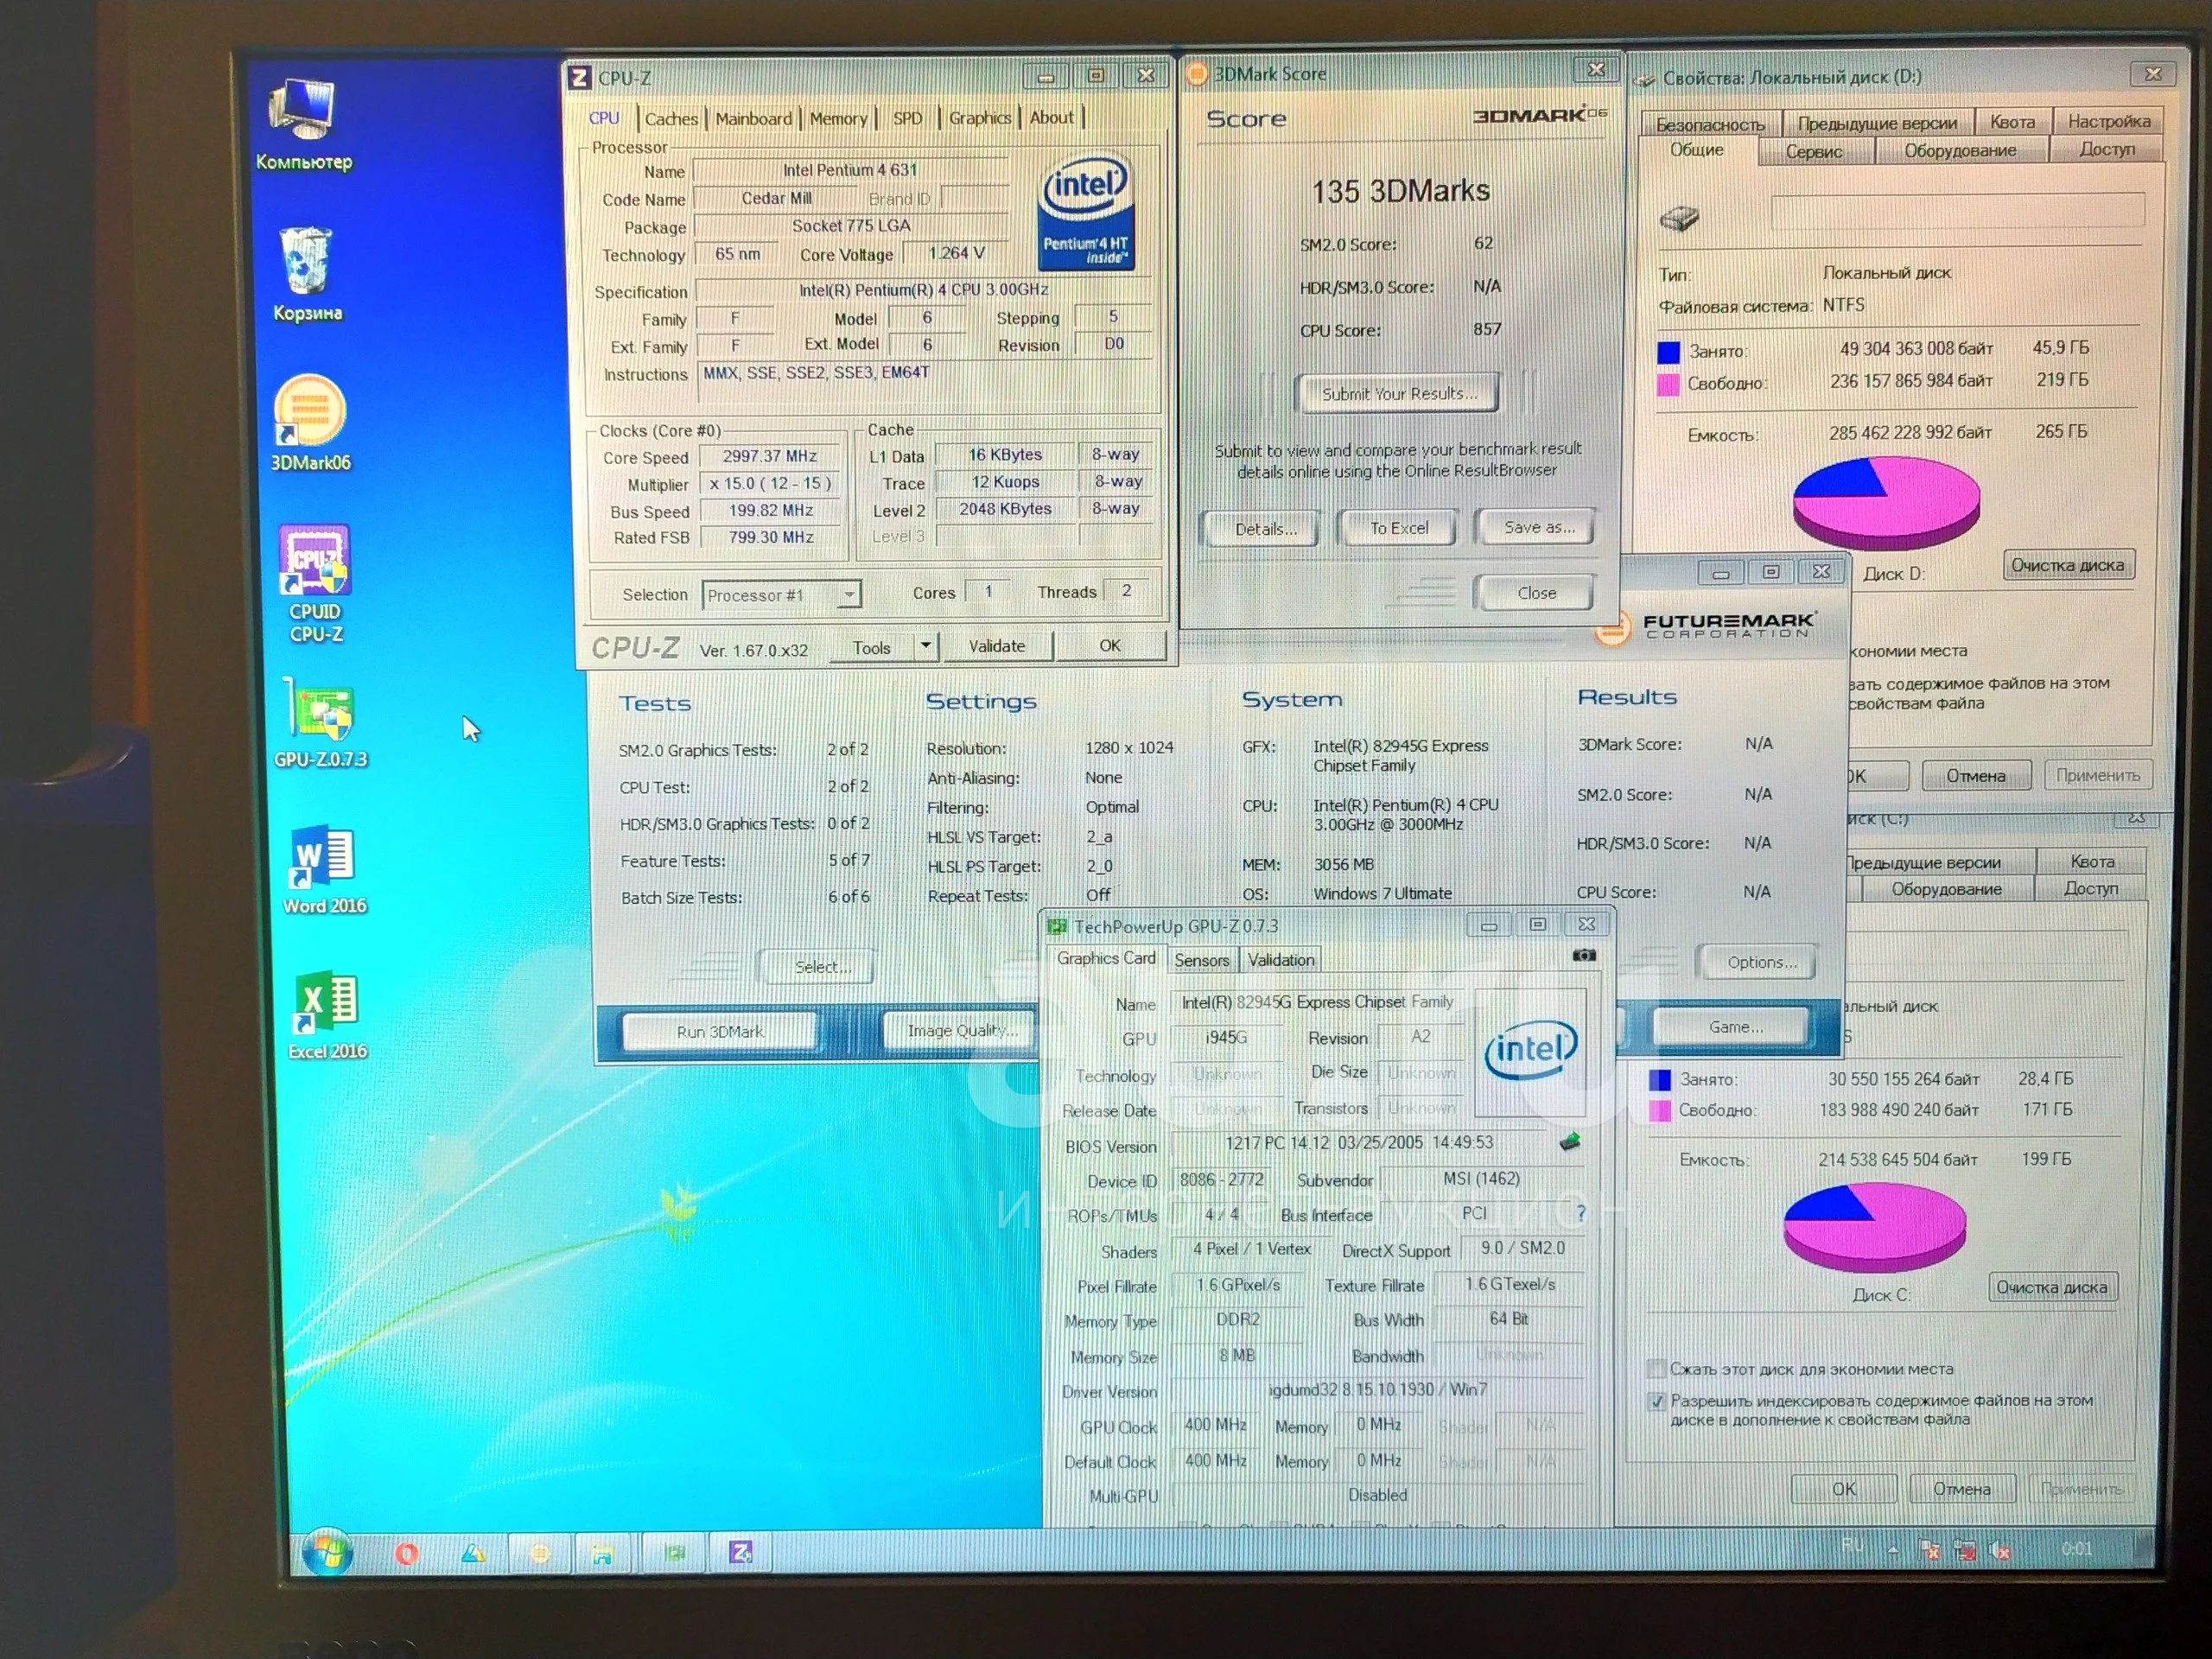Close the 3DMark Score dialog with Close
The height and width of the screenshot is (1659, 2212).
pos(1537,592)
